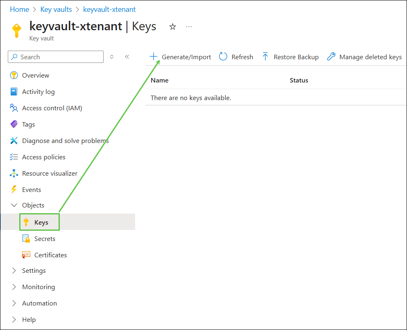The width and height of the screenshot is (407, 330).
Task: Click the Certificates ribbon icon
Action: coord(26,255)
